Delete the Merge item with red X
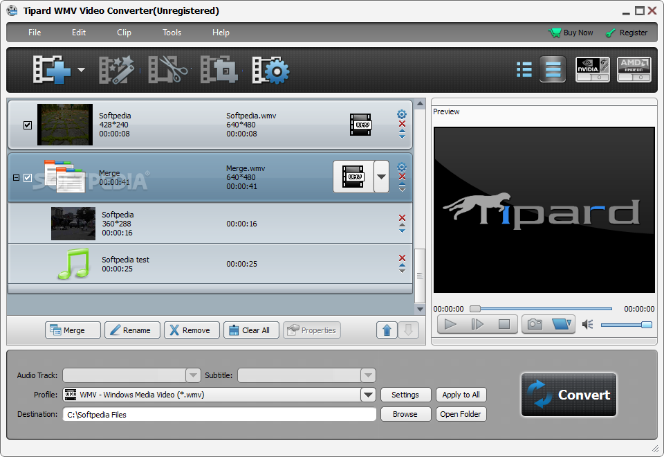 [x=403, y=177]
